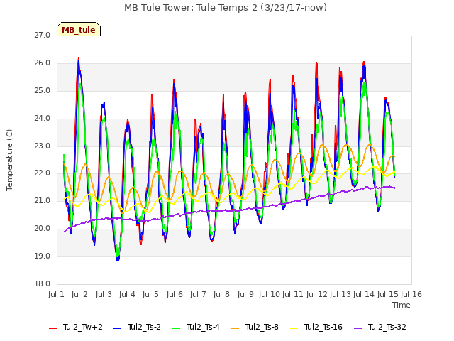Viewport: 454px width, 341px height.
Task: Click the orange Tul2_Ts-8 legend swatch
Action: tap(235, 328)
